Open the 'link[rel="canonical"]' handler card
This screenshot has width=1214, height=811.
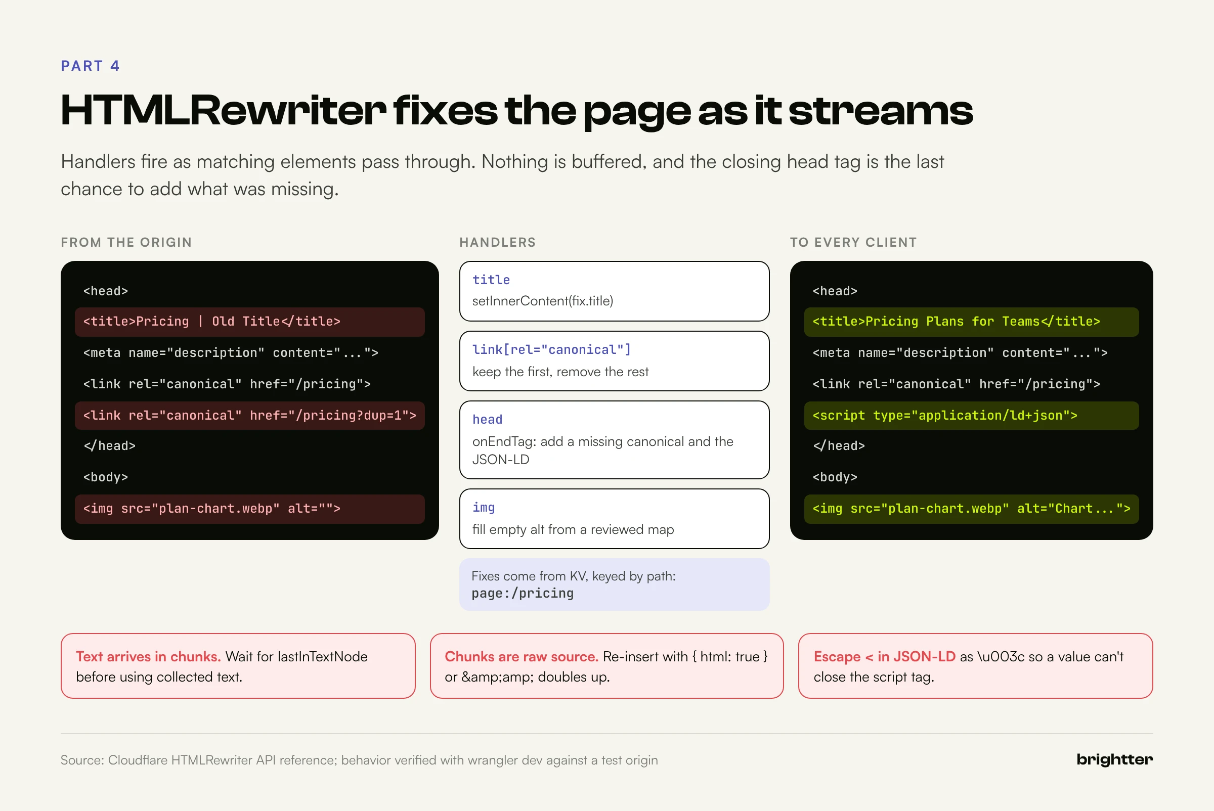[614, 361]
